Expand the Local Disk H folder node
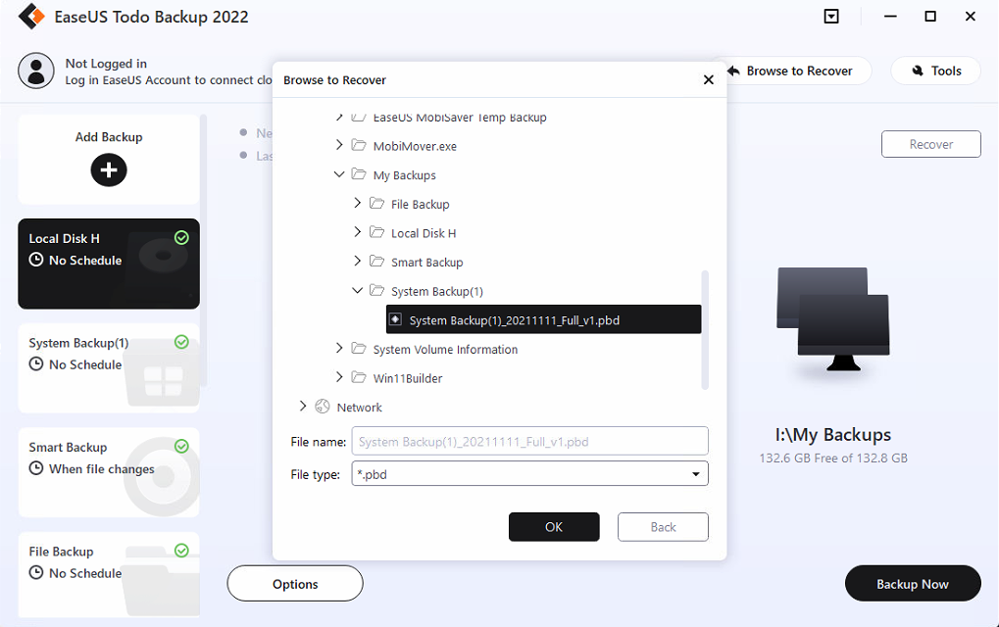The image size is (999, 627). coord(358,232)
